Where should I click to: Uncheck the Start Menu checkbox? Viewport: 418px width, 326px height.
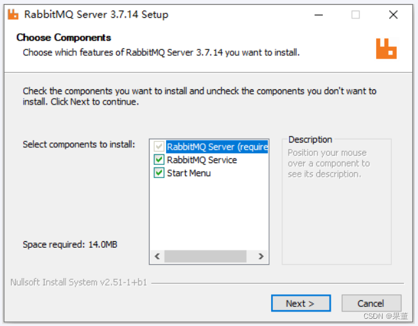point(158,173)
